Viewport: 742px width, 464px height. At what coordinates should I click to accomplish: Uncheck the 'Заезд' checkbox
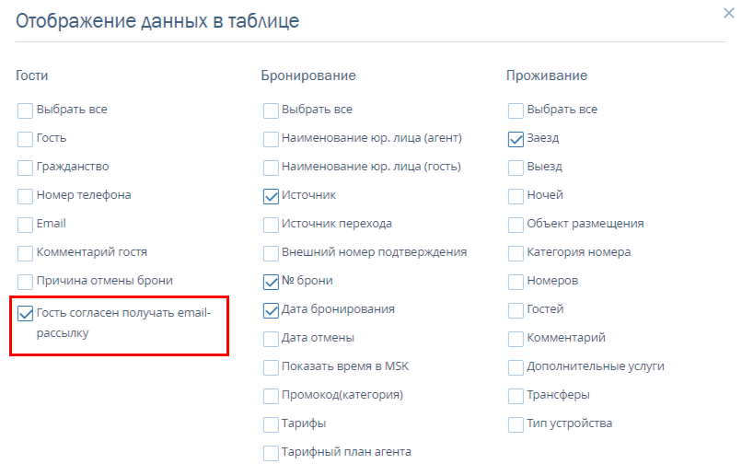coord(516,139)
